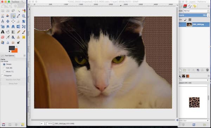Viewport: 211px width, 128px height.
Task: Select the Pencil tool
Action: 18,32
